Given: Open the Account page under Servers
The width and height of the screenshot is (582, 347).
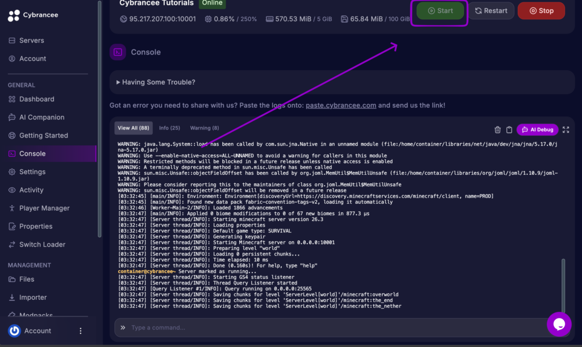Looking at the screenshot, I should click(x=32, y=58).
